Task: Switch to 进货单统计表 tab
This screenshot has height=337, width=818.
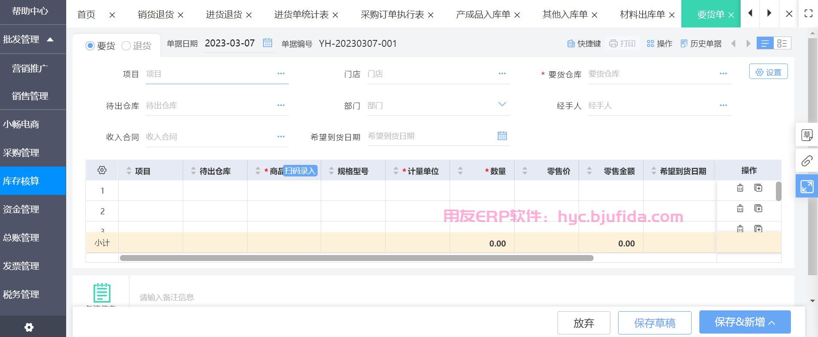Action: coord(301,15)
